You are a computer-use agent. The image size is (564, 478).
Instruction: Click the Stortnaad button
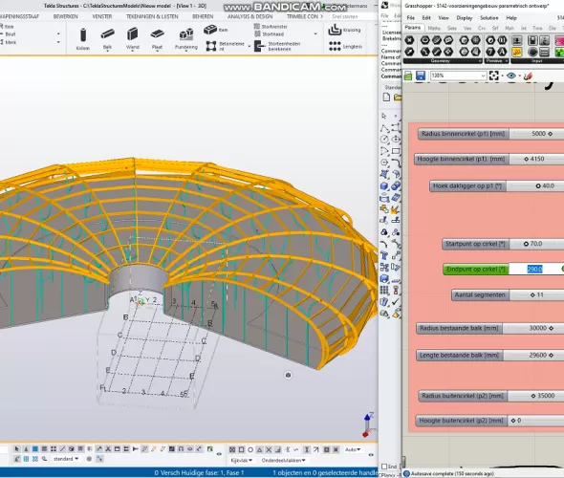point(270,34)
